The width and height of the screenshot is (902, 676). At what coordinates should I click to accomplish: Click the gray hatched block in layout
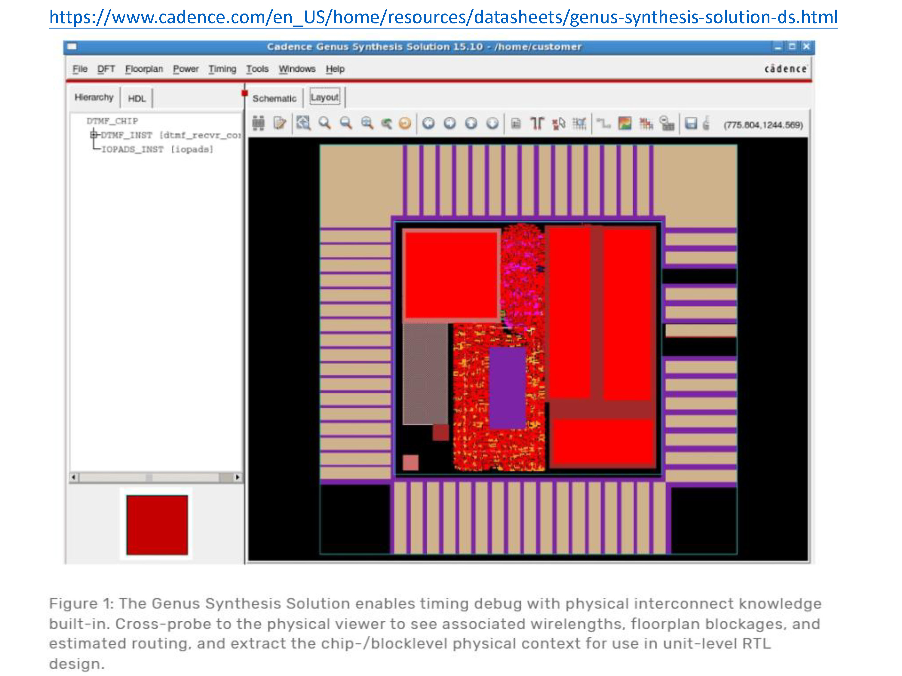click(425, 374)
